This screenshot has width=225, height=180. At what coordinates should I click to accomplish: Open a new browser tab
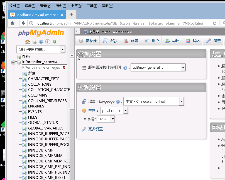[x=71, y=15]
